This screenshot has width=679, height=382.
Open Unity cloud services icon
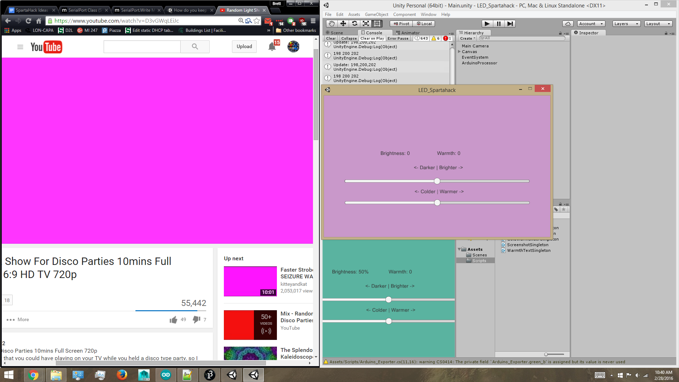click(x=568, y=24)
